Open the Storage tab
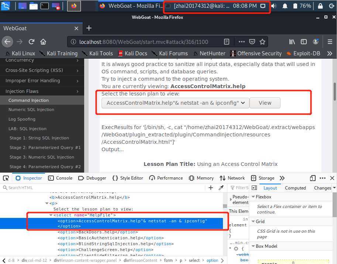Image resolution: width=337 pixels, height=264 pixels. pos(263,178)
